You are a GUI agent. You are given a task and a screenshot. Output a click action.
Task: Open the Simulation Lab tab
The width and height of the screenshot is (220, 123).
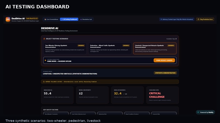86,19
